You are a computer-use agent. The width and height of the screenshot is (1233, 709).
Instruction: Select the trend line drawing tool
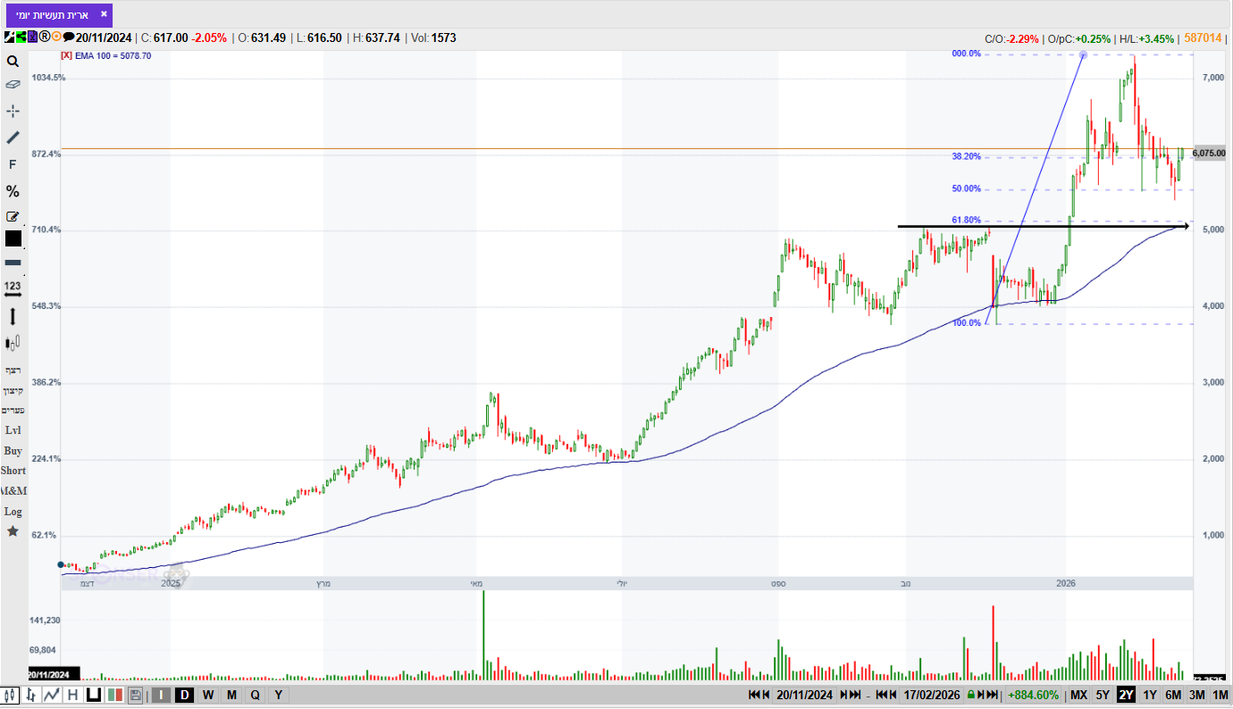coord(13,138)
